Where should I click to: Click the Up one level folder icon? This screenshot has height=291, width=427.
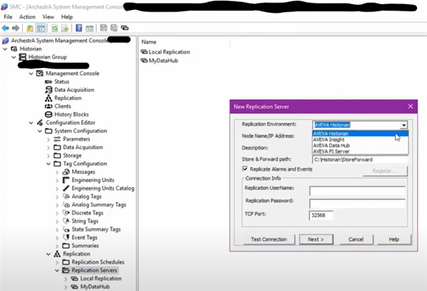click(30, 28)
